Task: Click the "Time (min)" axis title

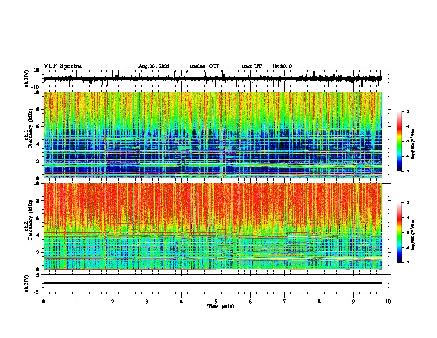Action: pyautogui.click(x=221, y=307)
